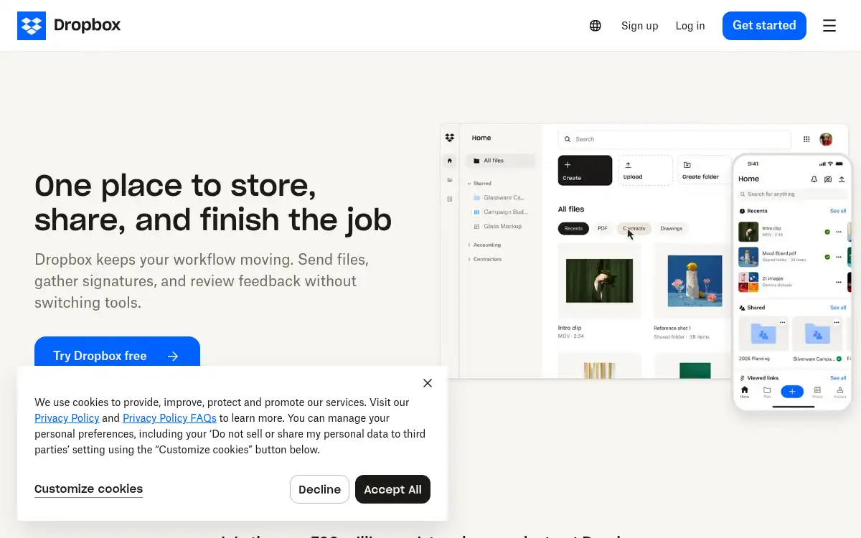Select the Recents filter chip
The width and height of the screenshot is (861, 538).
573,229
